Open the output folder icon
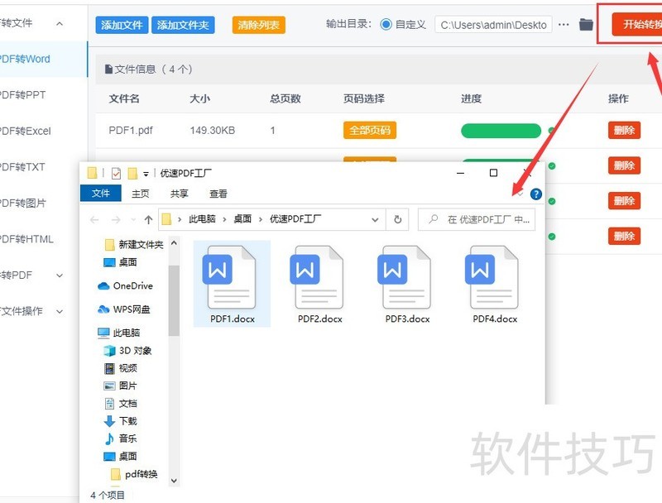The width and height of the screenshot is (662, 503). tap(586, 25)
